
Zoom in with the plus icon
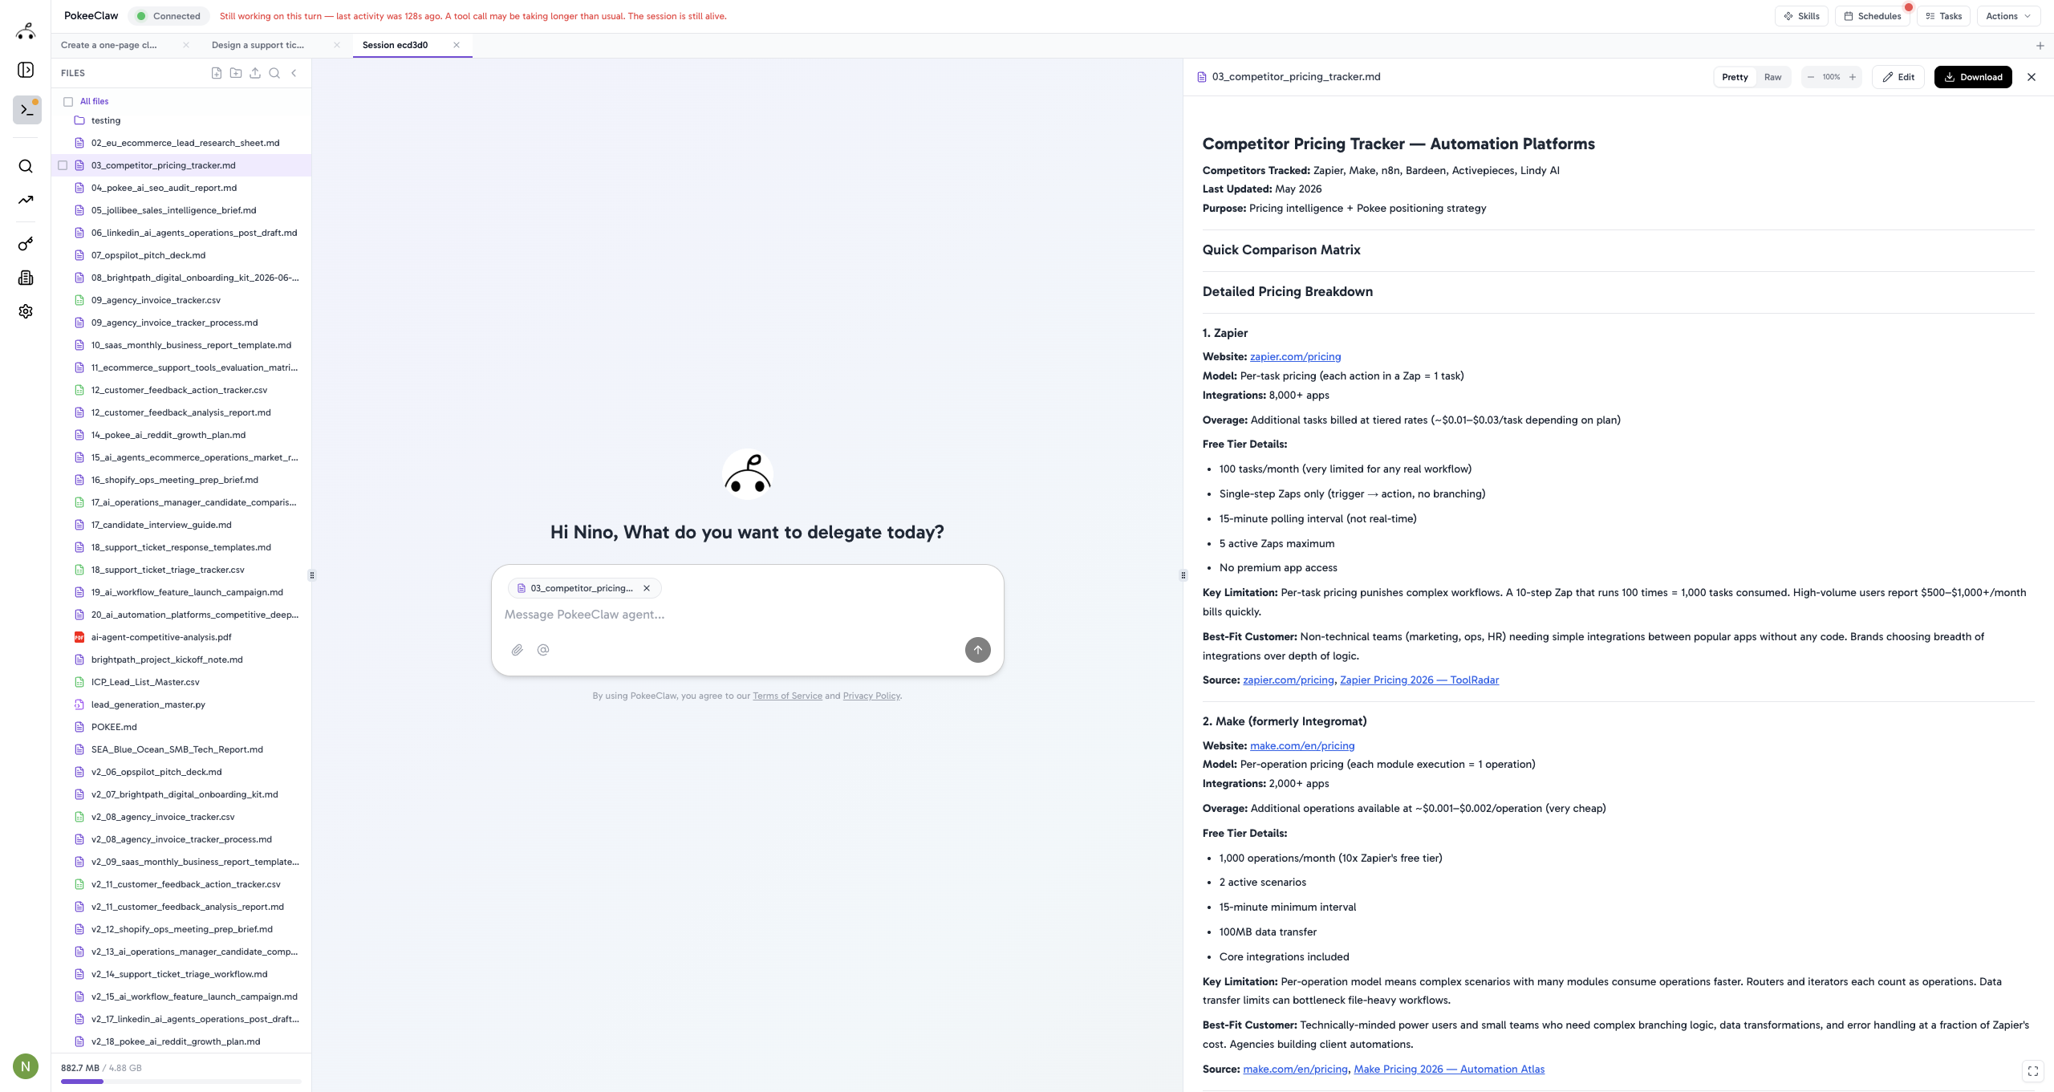(1853, 77)
